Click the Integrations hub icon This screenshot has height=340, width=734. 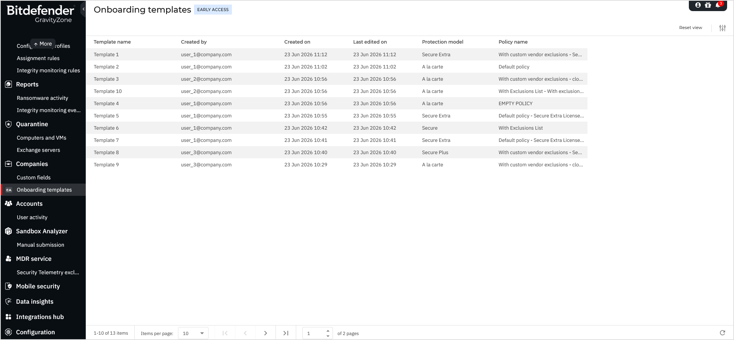tap(8, 317)
